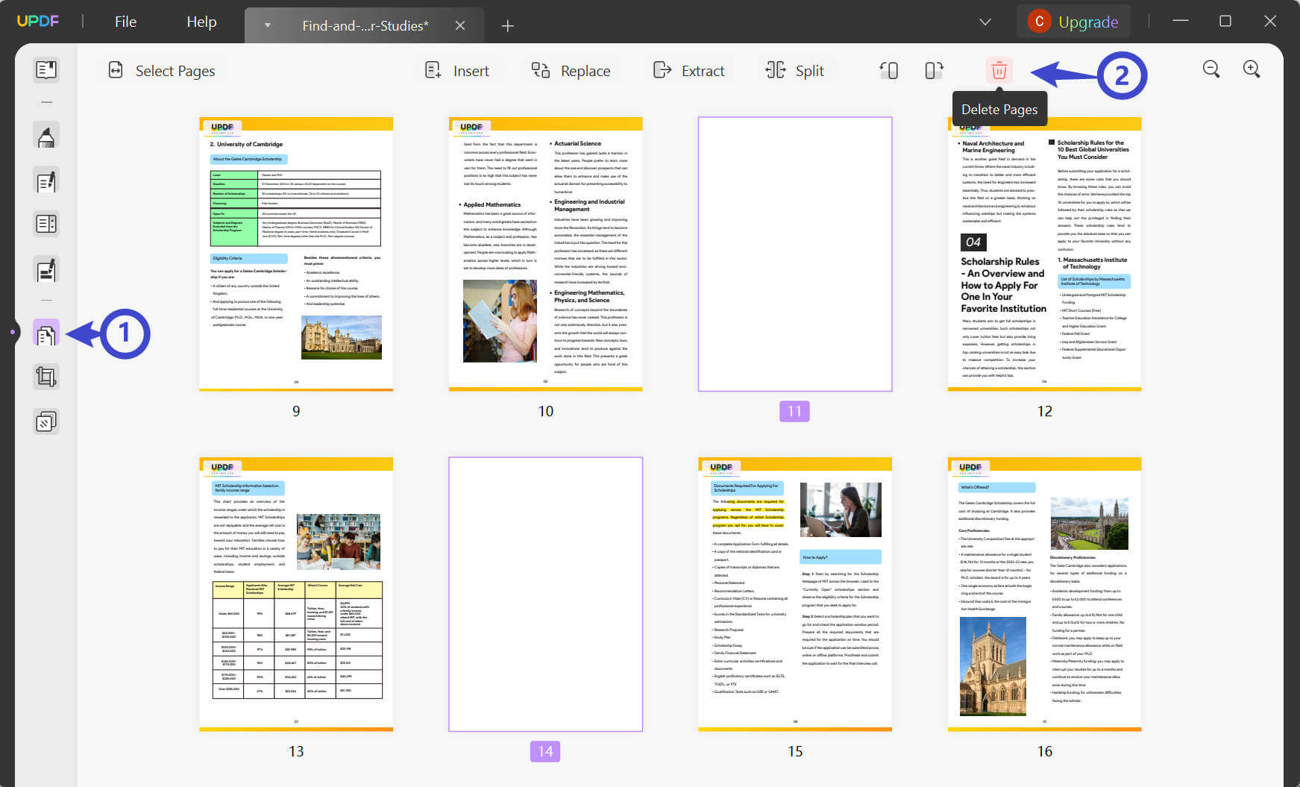Screen dimensions: 1300x787
Task: Open the Reader mode in the sidebar
Action: point(46,70)
